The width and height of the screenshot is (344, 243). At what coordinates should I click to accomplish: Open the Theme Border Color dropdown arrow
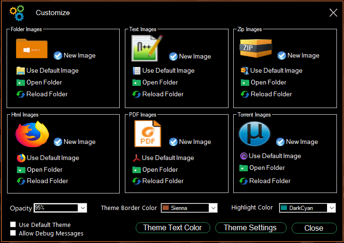point(213,208)
